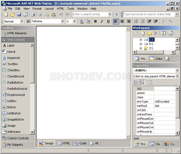This screenshot has height=154, width=181.
Task: Toggle italic formatting
Action: pos(102,21)
